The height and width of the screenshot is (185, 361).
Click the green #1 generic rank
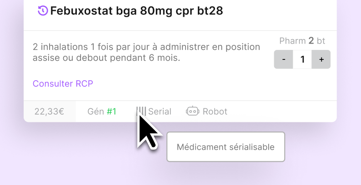coord(111,112)
